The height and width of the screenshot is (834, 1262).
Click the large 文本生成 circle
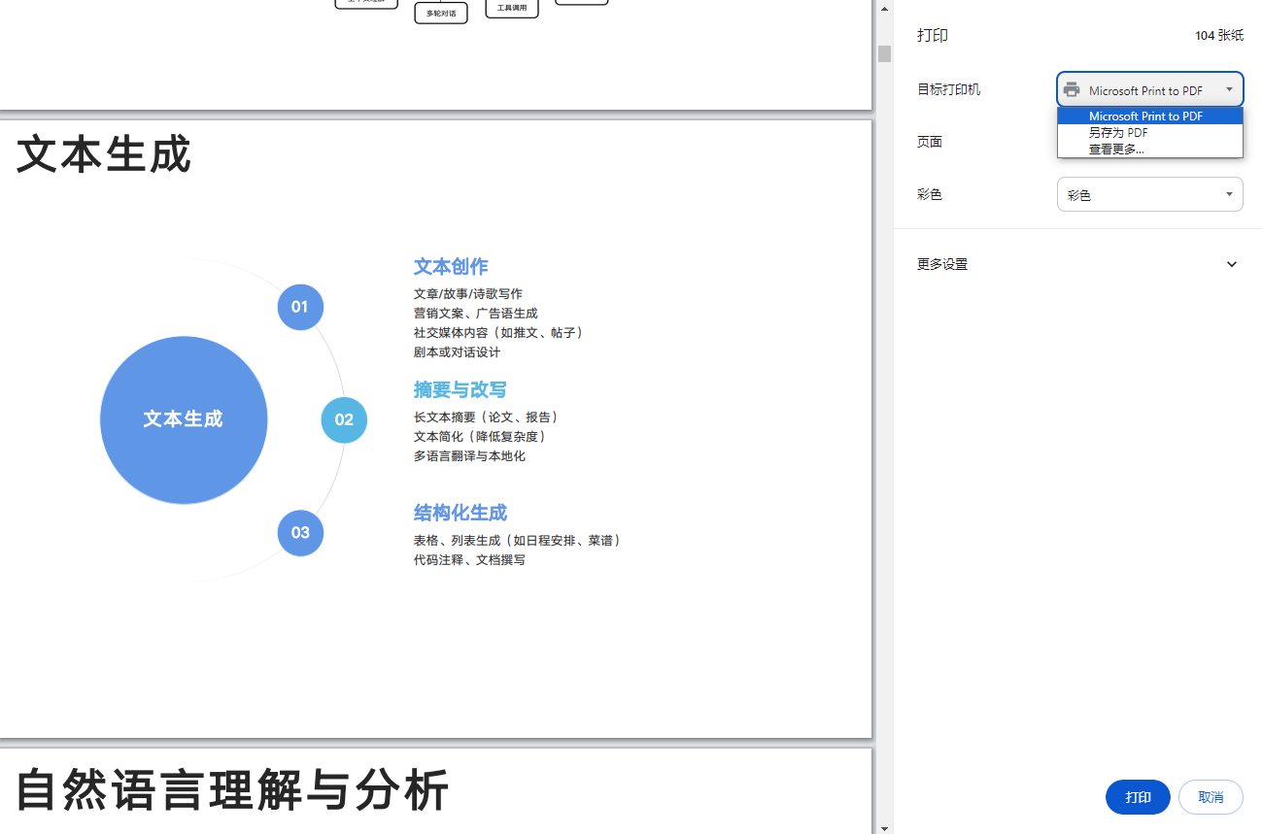(x=184, y=419)
